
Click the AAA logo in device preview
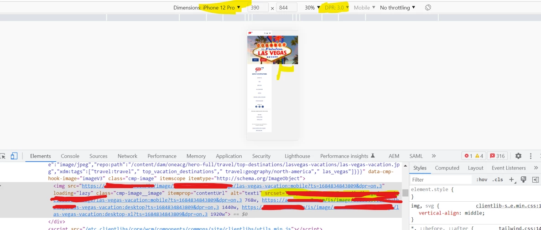259,69
